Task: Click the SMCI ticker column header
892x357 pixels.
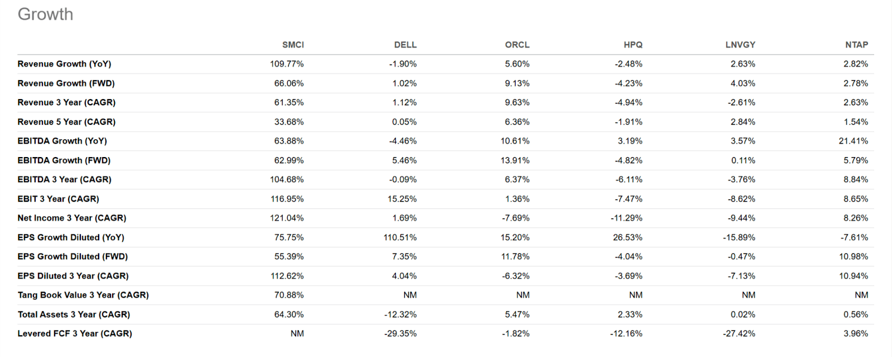Action: tap(293, 45)
